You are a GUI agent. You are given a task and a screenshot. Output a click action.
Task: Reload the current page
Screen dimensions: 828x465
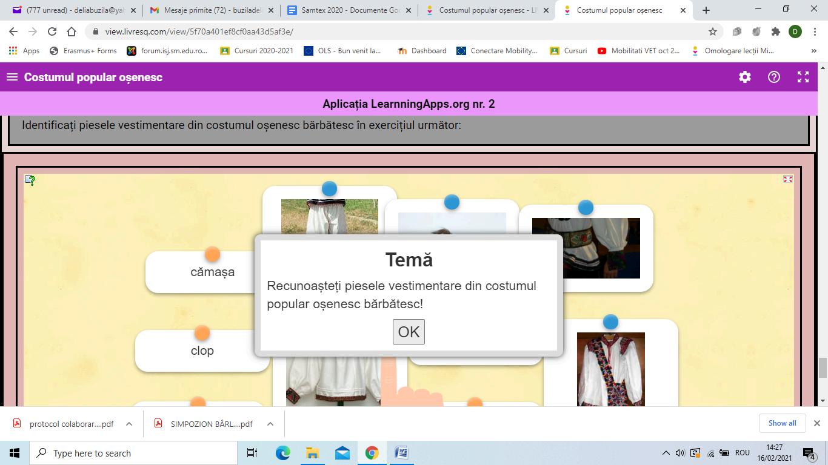coord(52,31)
